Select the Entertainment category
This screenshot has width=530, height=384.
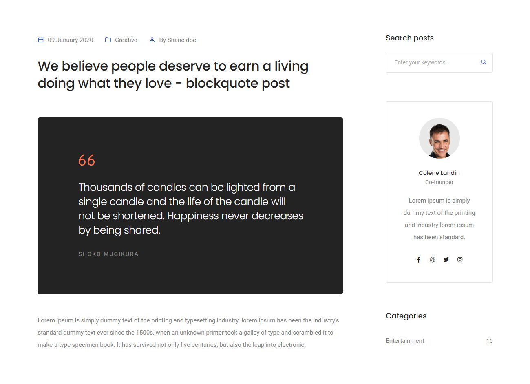[x=405, y=341]
